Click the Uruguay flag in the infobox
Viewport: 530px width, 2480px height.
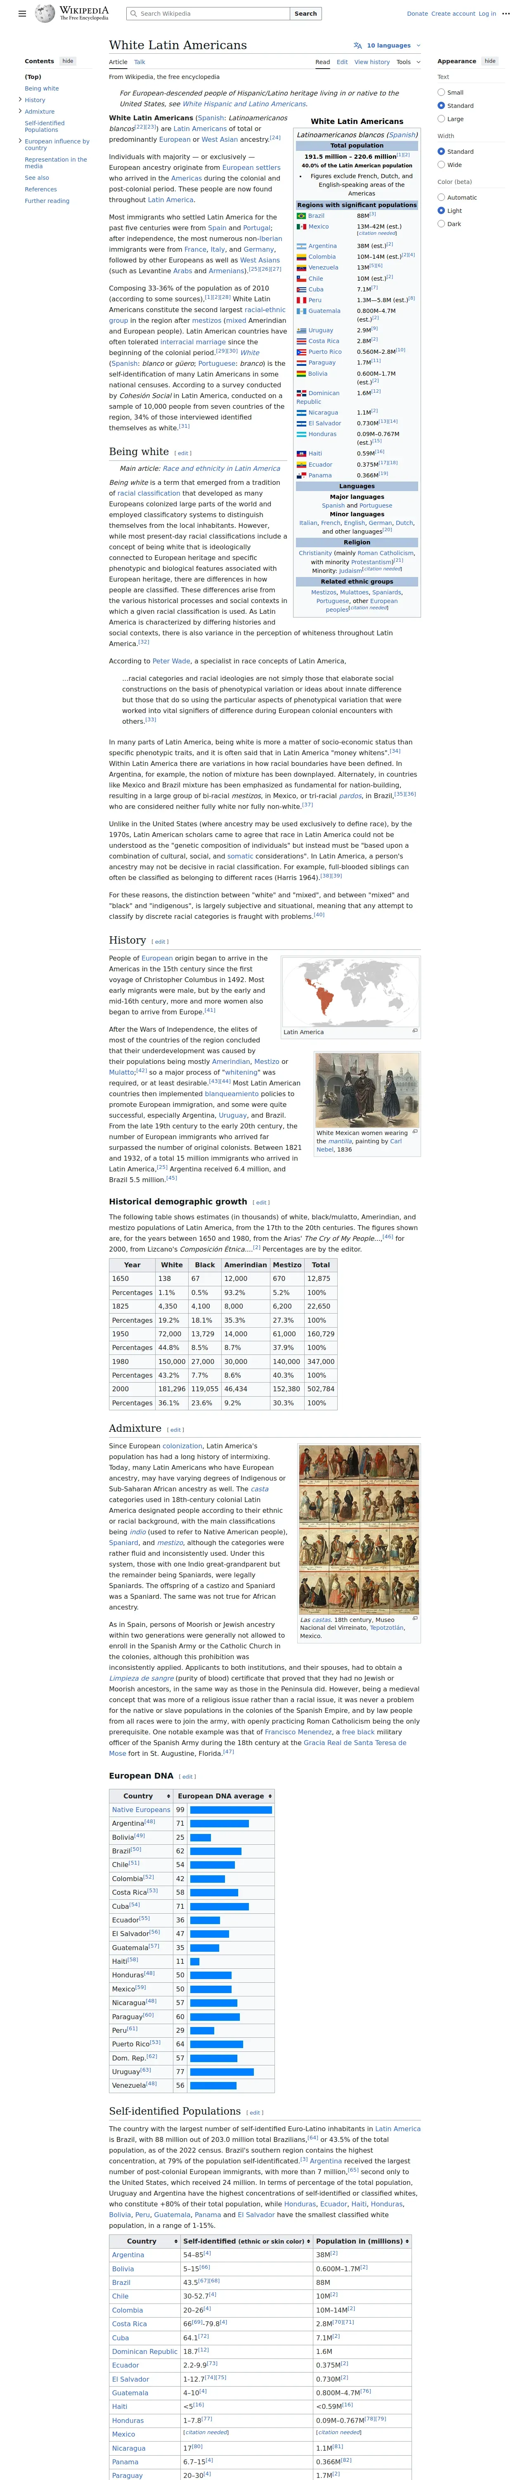[301, 330]
